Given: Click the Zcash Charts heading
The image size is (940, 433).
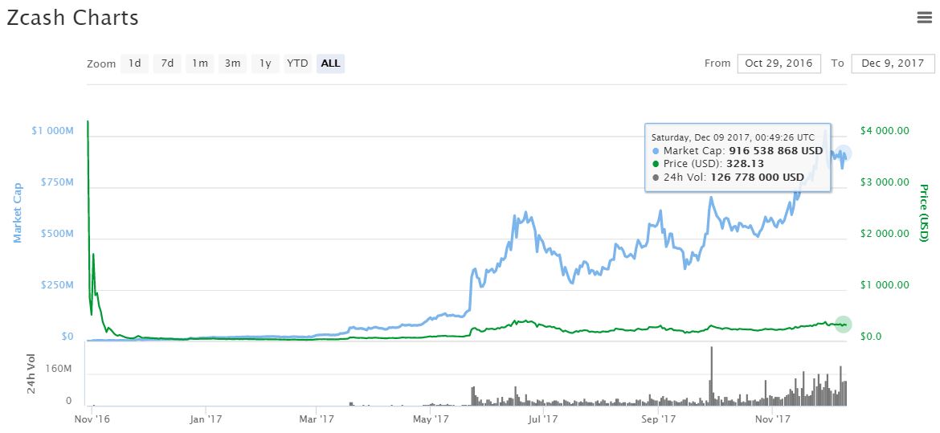Looking at the screenshot, I should [x=72, y=18].
